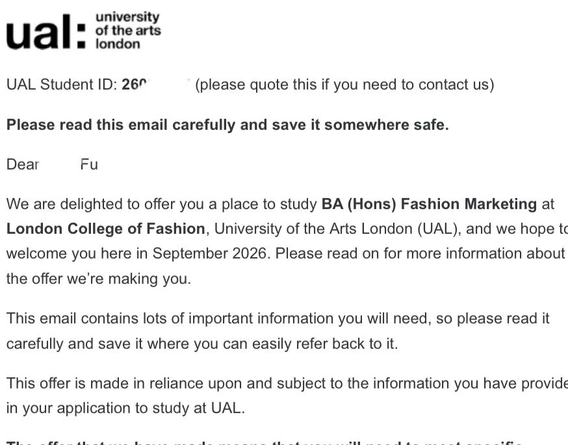Click the 'university of the arts london' logo text
568x445 pixels.
(x=127, y=31)
